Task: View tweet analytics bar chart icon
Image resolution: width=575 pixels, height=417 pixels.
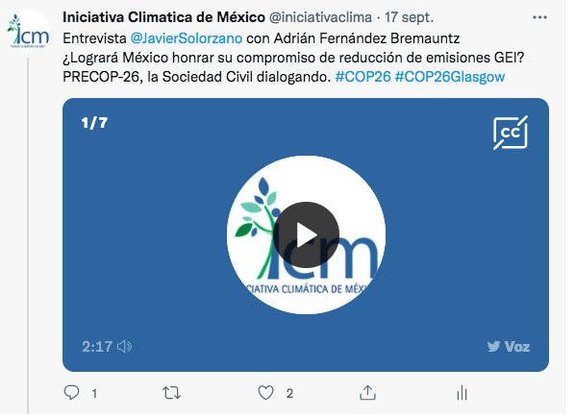Action: (462, 393)
